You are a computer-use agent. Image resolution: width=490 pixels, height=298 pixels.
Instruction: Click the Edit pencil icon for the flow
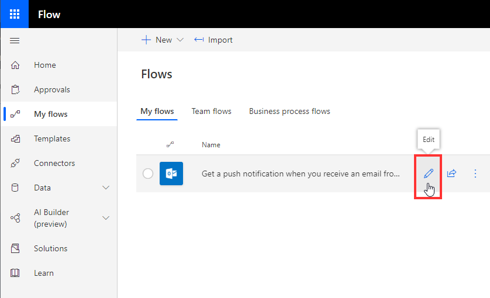tap(429, 174)
